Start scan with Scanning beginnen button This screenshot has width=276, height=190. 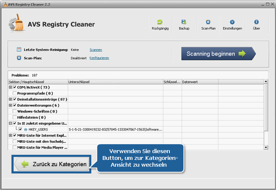pos(218,53)
